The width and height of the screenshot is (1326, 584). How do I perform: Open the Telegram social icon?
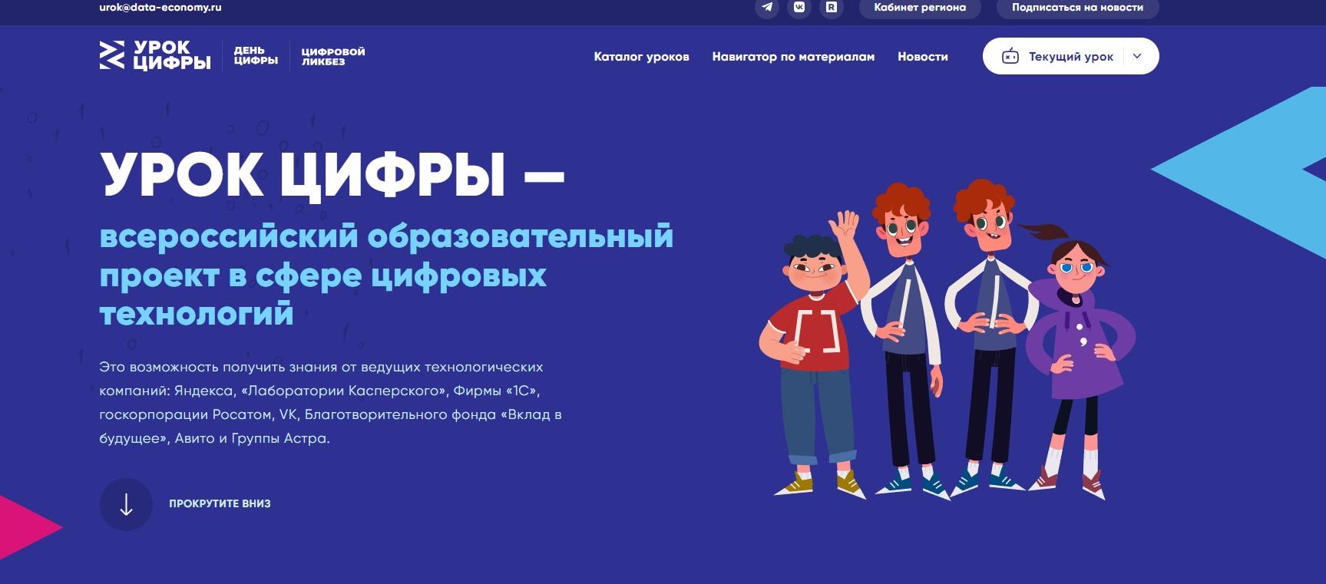tap(766, 8)
